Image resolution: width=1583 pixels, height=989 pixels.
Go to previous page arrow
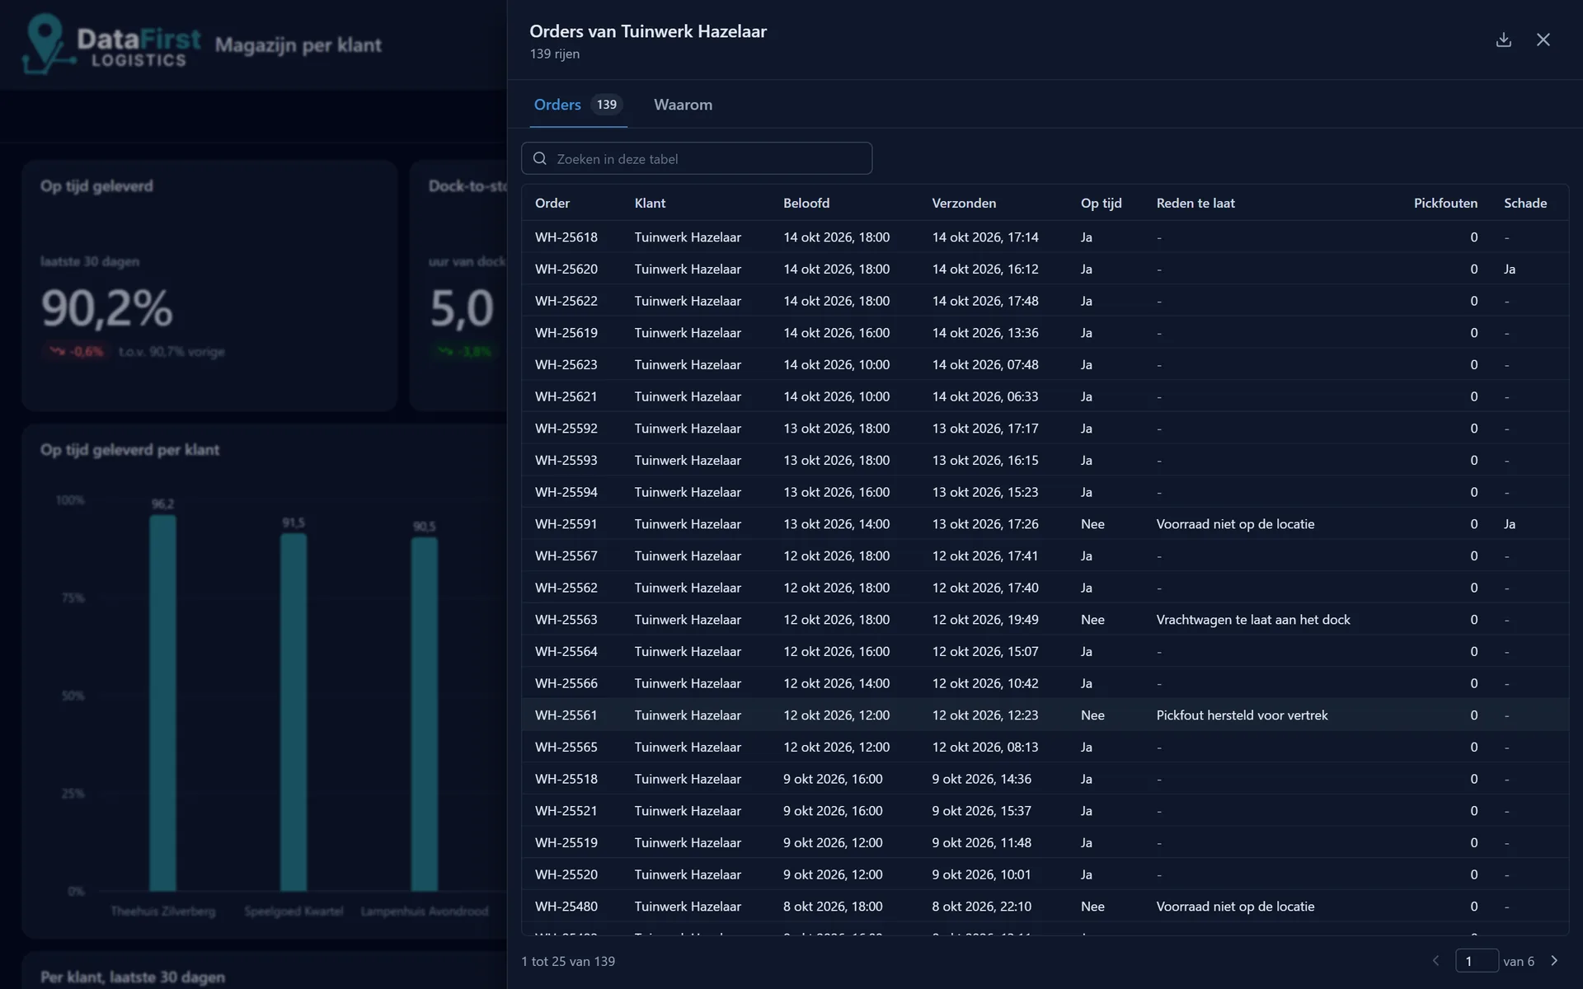click(1436, 961)
